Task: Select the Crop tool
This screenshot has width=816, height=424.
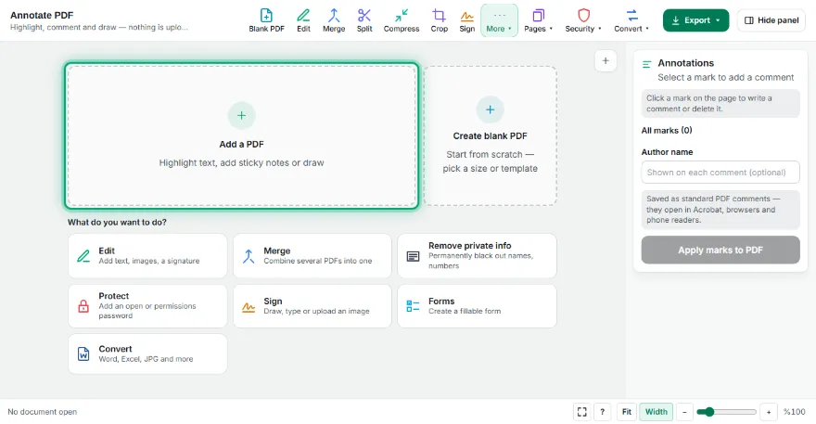Action: 440,20
